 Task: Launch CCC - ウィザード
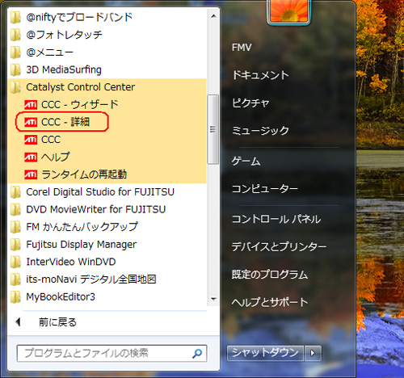coord(107,104)
